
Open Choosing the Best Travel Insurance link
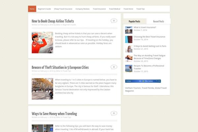click(149, 37)
